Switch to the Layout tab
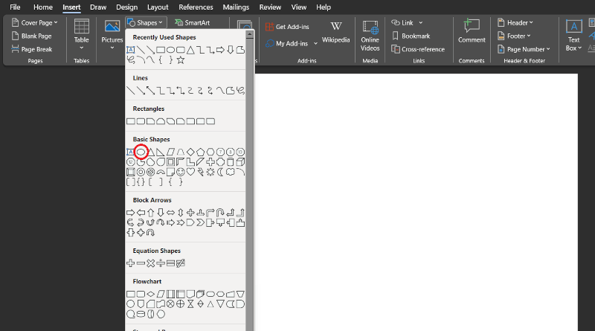Screen dimensions: 595x331 [157, 7]
